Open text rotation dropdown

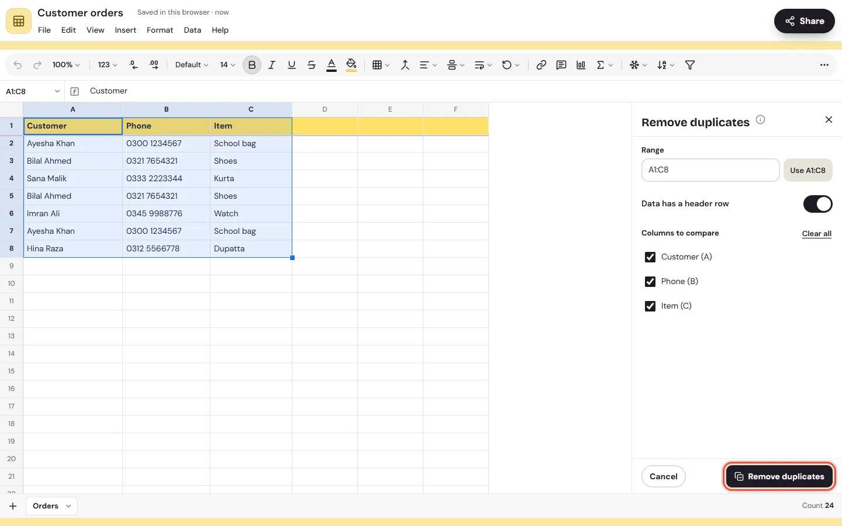pos(510,65)
